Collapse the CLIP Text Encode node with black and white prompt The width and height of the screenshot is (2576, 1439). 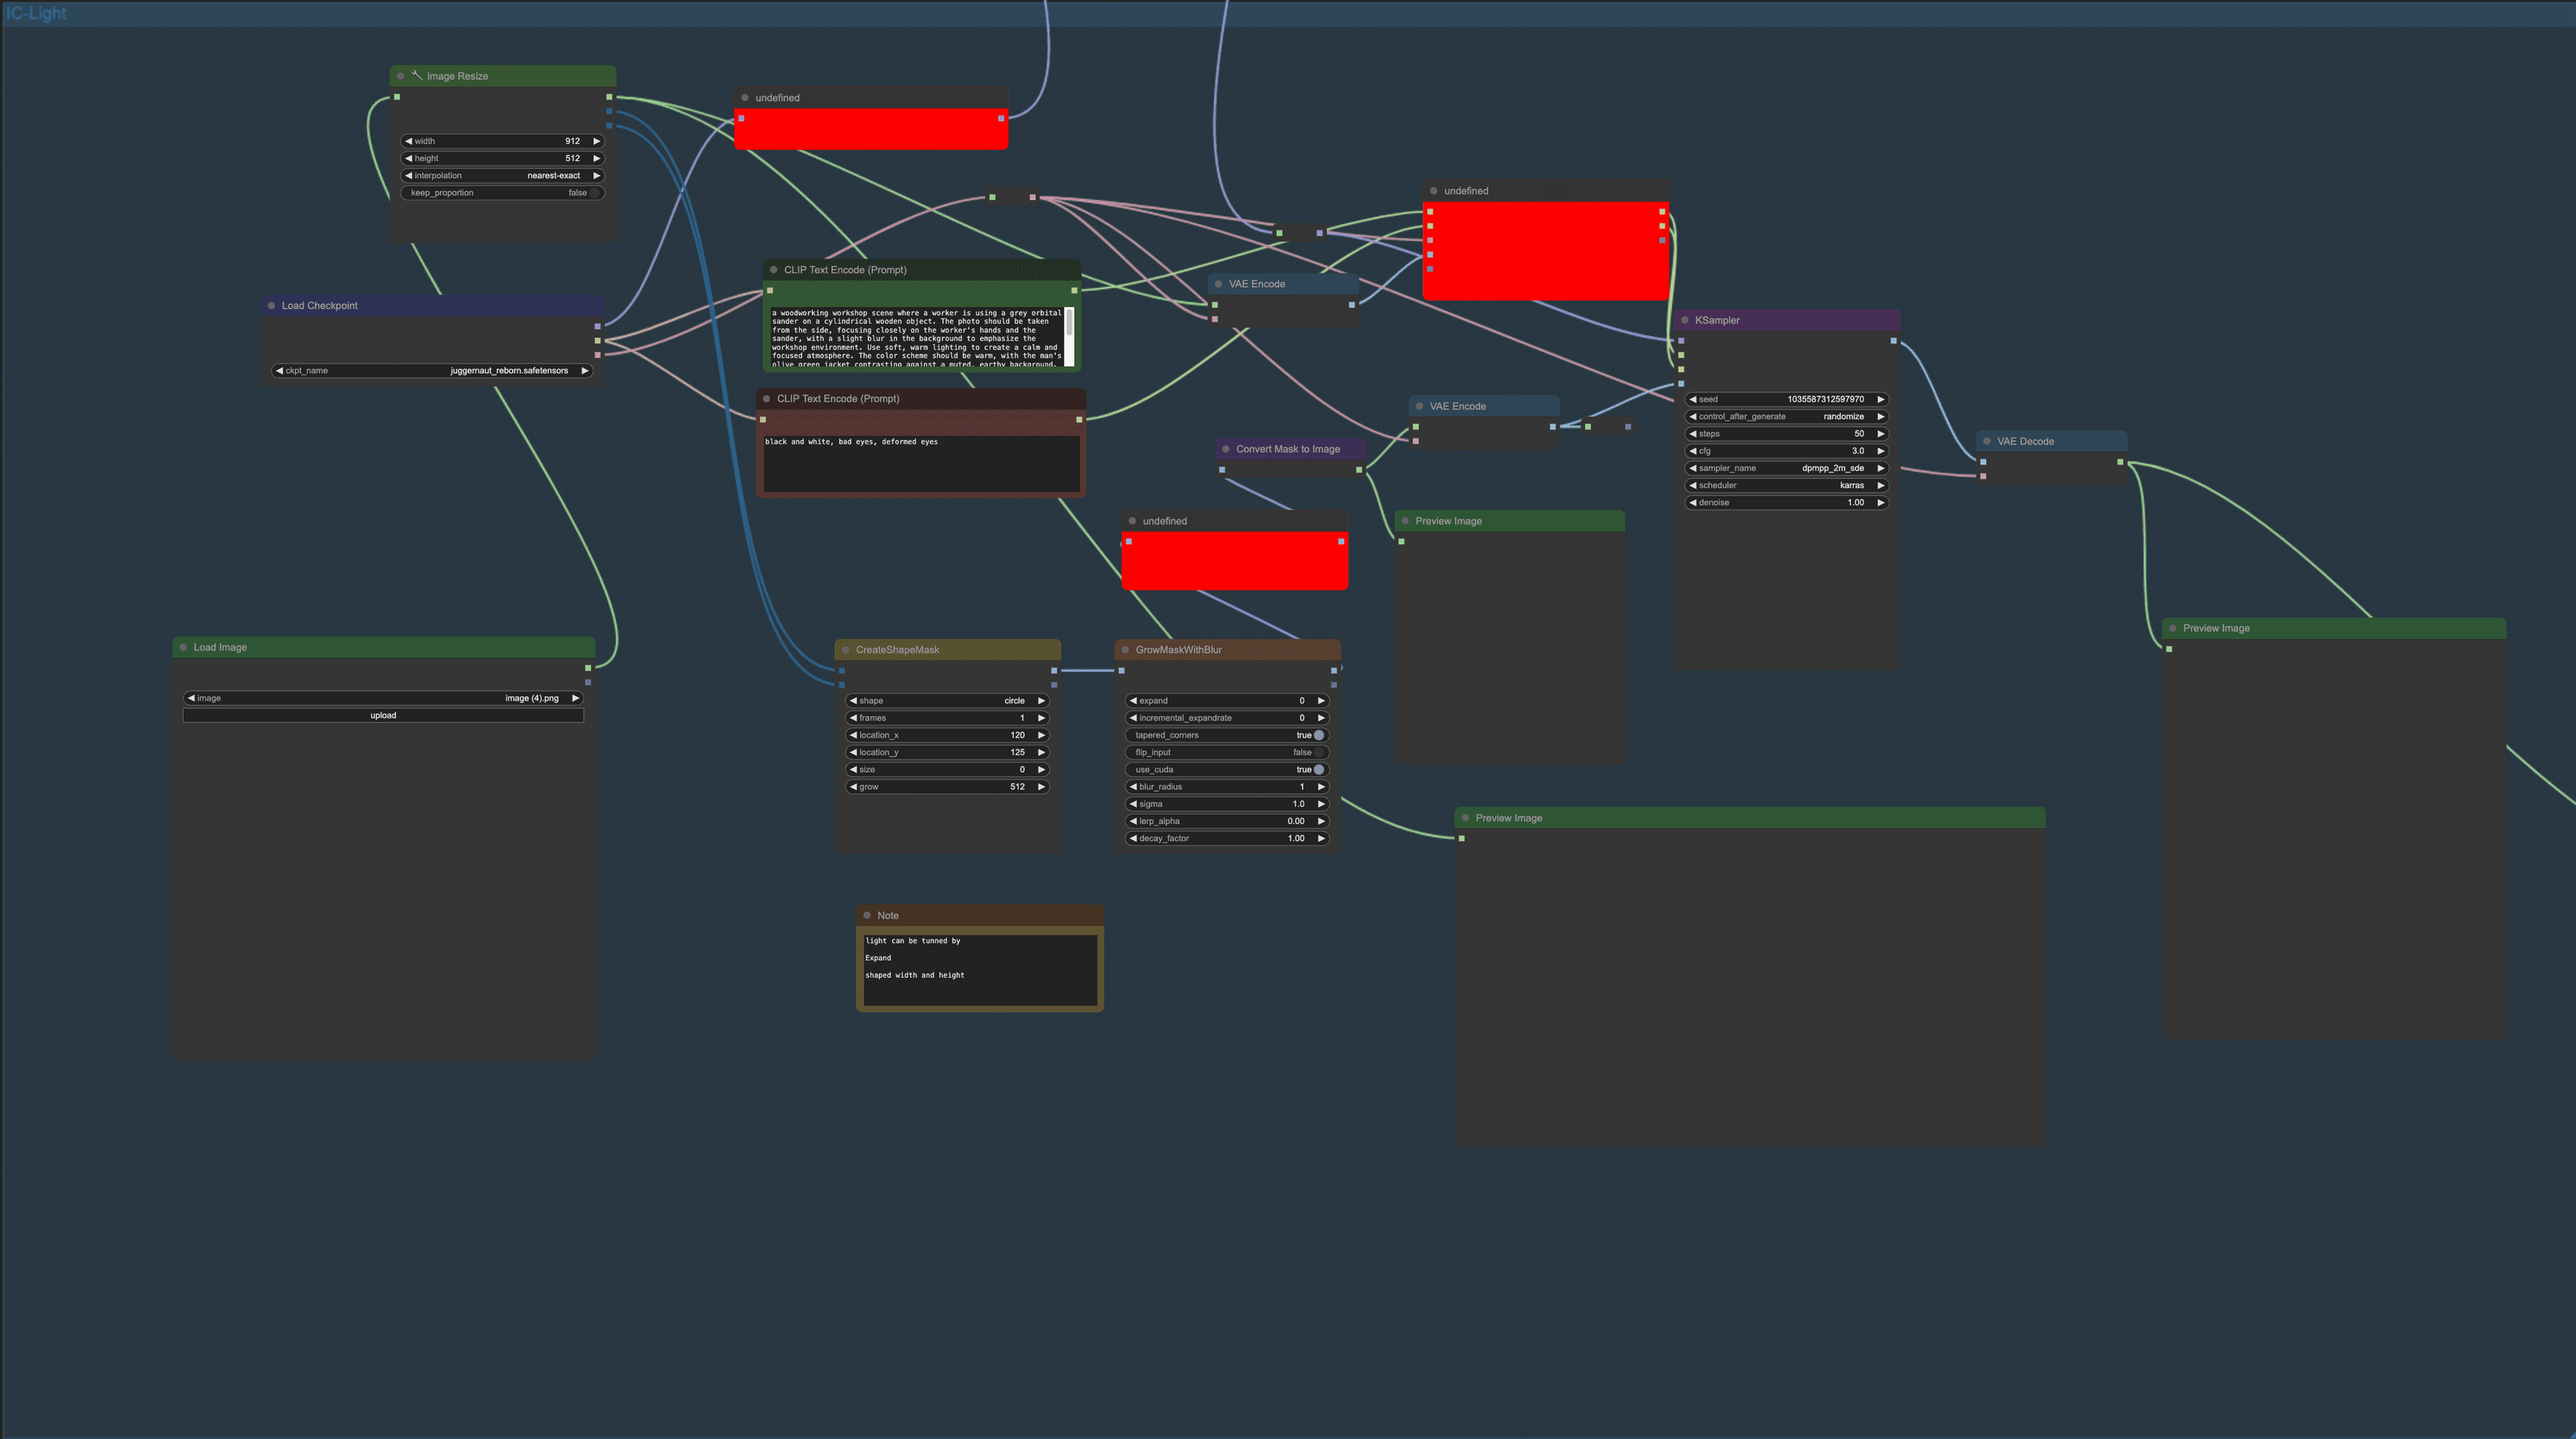[766, 399]
